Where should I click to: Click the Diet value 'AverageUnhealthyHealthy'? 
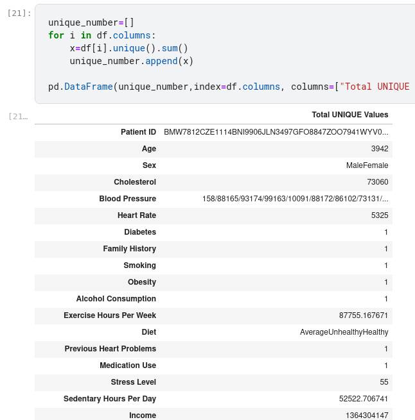click(344, 332)
